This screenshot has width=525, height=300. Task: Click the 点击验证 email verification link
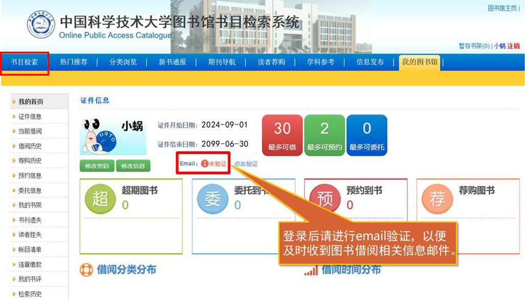click(246, 163)
